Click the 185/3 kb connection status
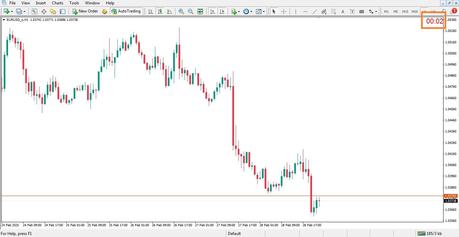The image size is (459, 237). click(x=430, y=234)
